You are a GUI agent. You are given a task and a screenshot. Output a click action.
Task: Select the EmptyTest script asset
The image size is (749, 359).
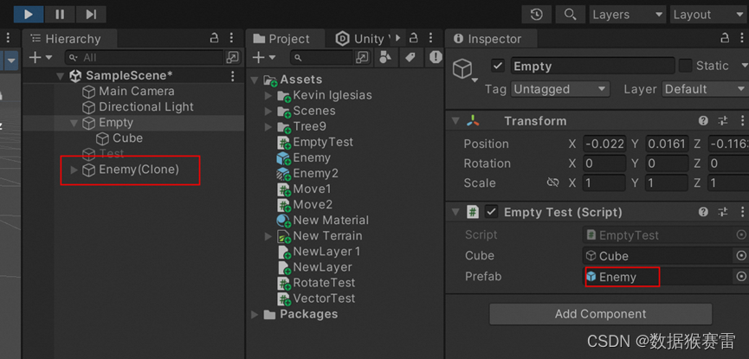click(x=315, y=142)
